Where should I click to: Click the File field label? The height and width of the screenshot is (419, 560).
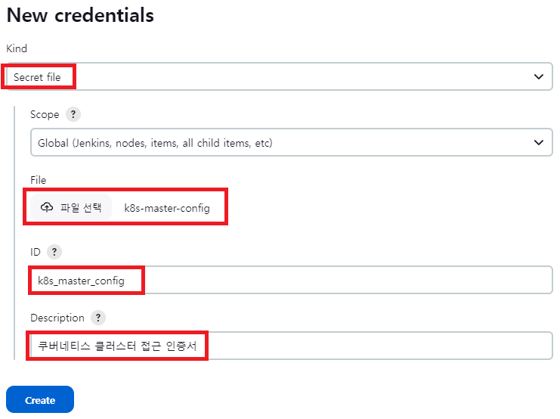click(39, 180)
